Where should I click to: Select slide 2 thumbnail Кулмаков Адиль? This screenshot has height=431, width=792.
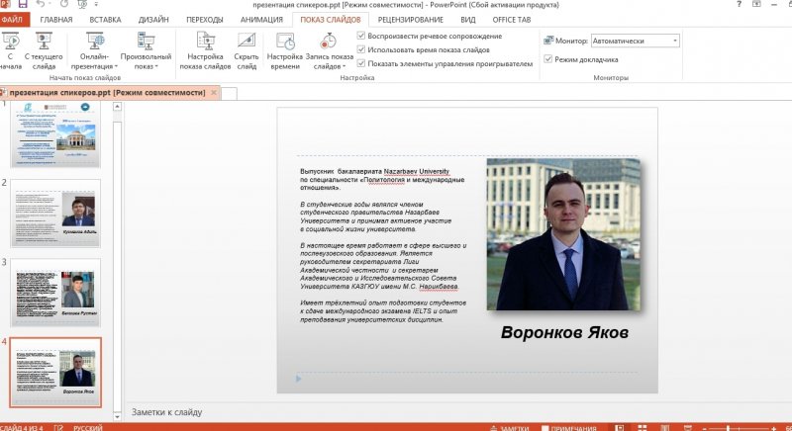point(55,214)
